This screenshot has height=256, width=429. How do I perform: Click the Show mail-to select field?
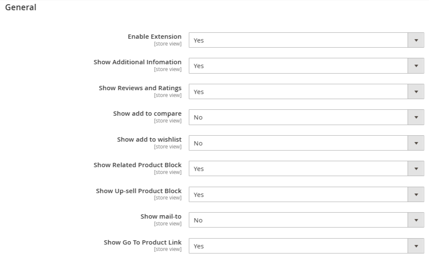(306, 220)
